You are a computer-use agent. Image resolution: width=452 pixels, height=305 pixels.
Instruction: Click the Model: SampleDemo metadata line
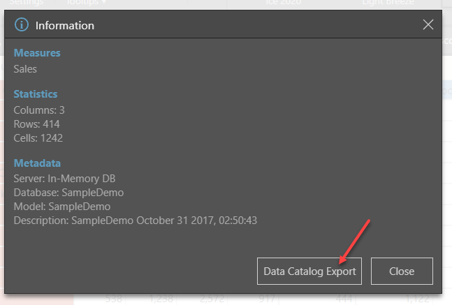tap(61, 207)
